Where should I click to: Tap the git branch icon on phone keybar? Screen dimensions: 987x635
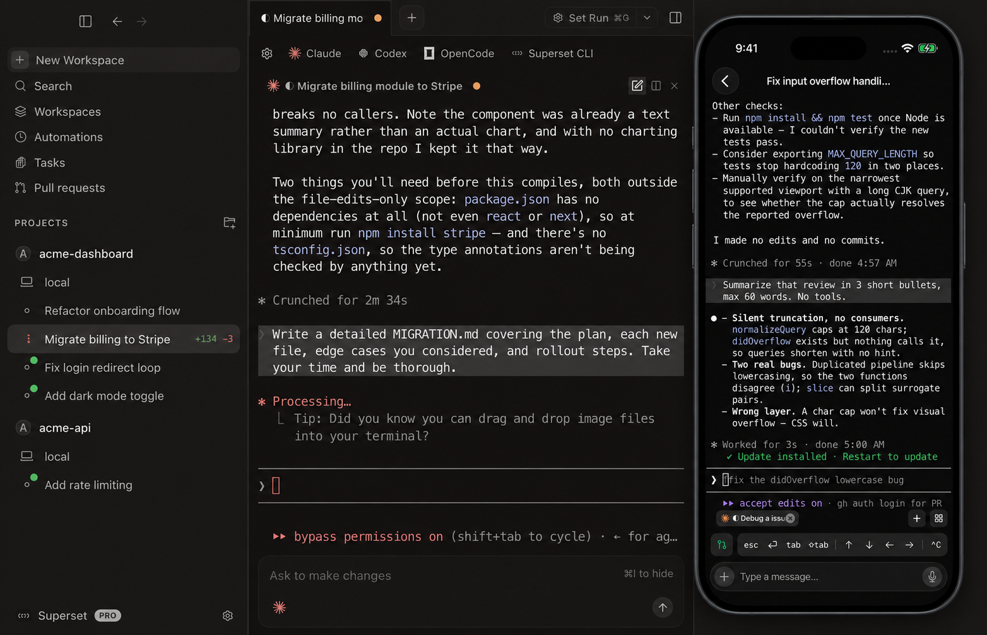tap(722, 545)
